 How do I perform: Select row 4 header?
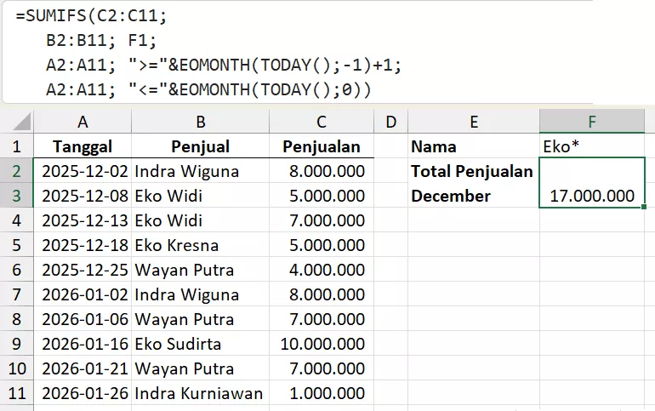point(17,220)
